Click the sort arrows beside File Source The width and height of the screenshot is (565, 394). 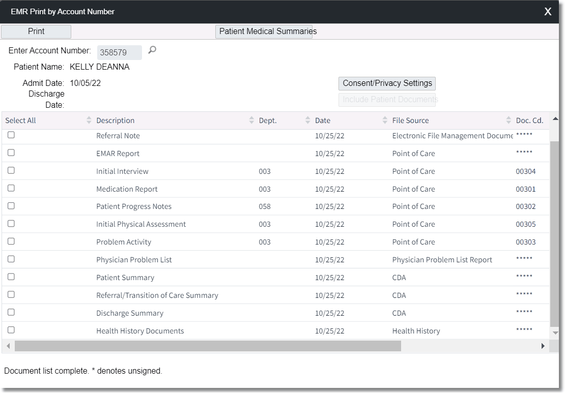click(x=508, y=120)
